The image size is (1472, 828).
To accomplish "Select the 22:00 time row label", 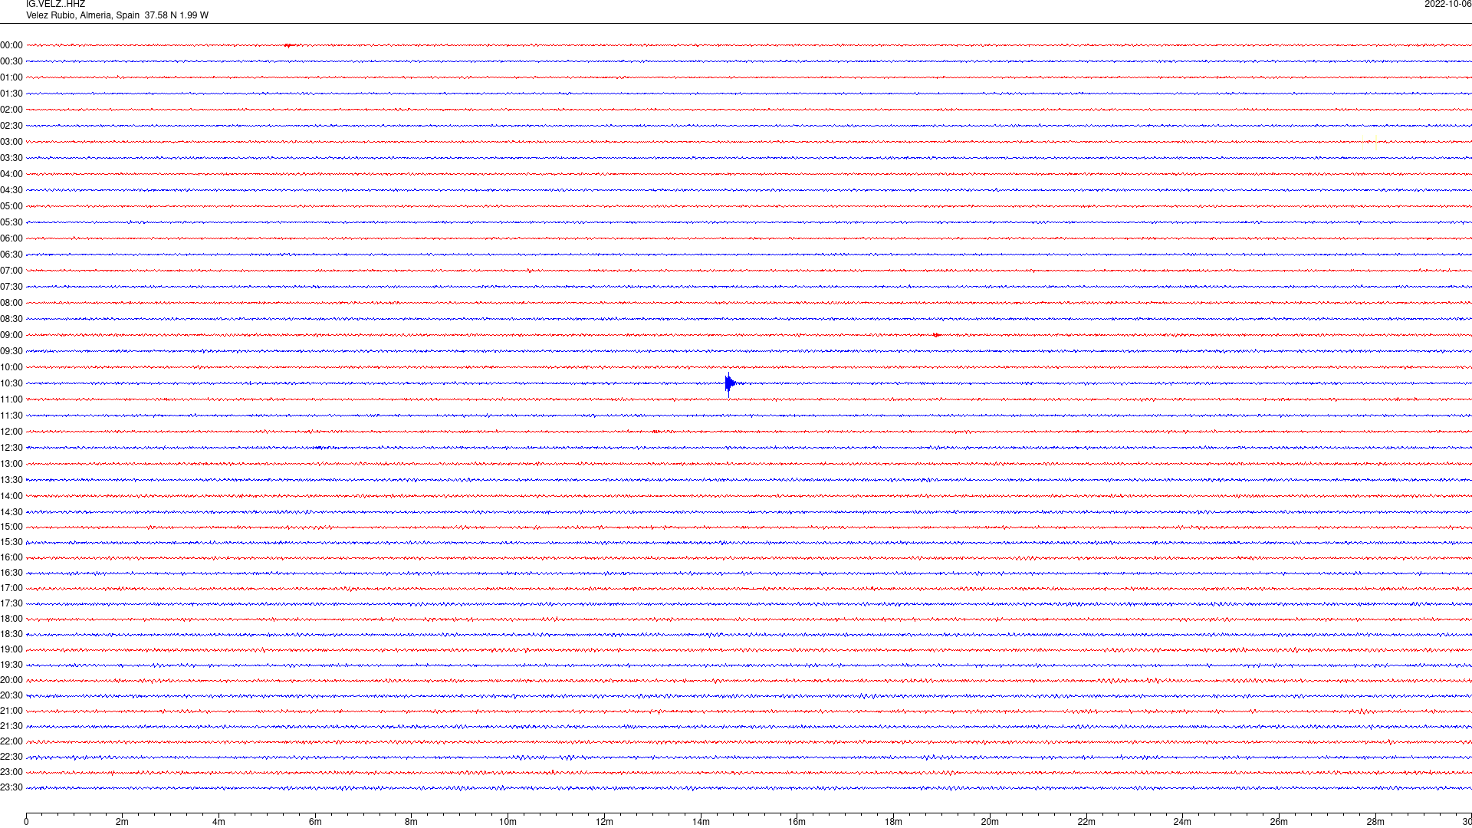I will (x=11, y=741).
